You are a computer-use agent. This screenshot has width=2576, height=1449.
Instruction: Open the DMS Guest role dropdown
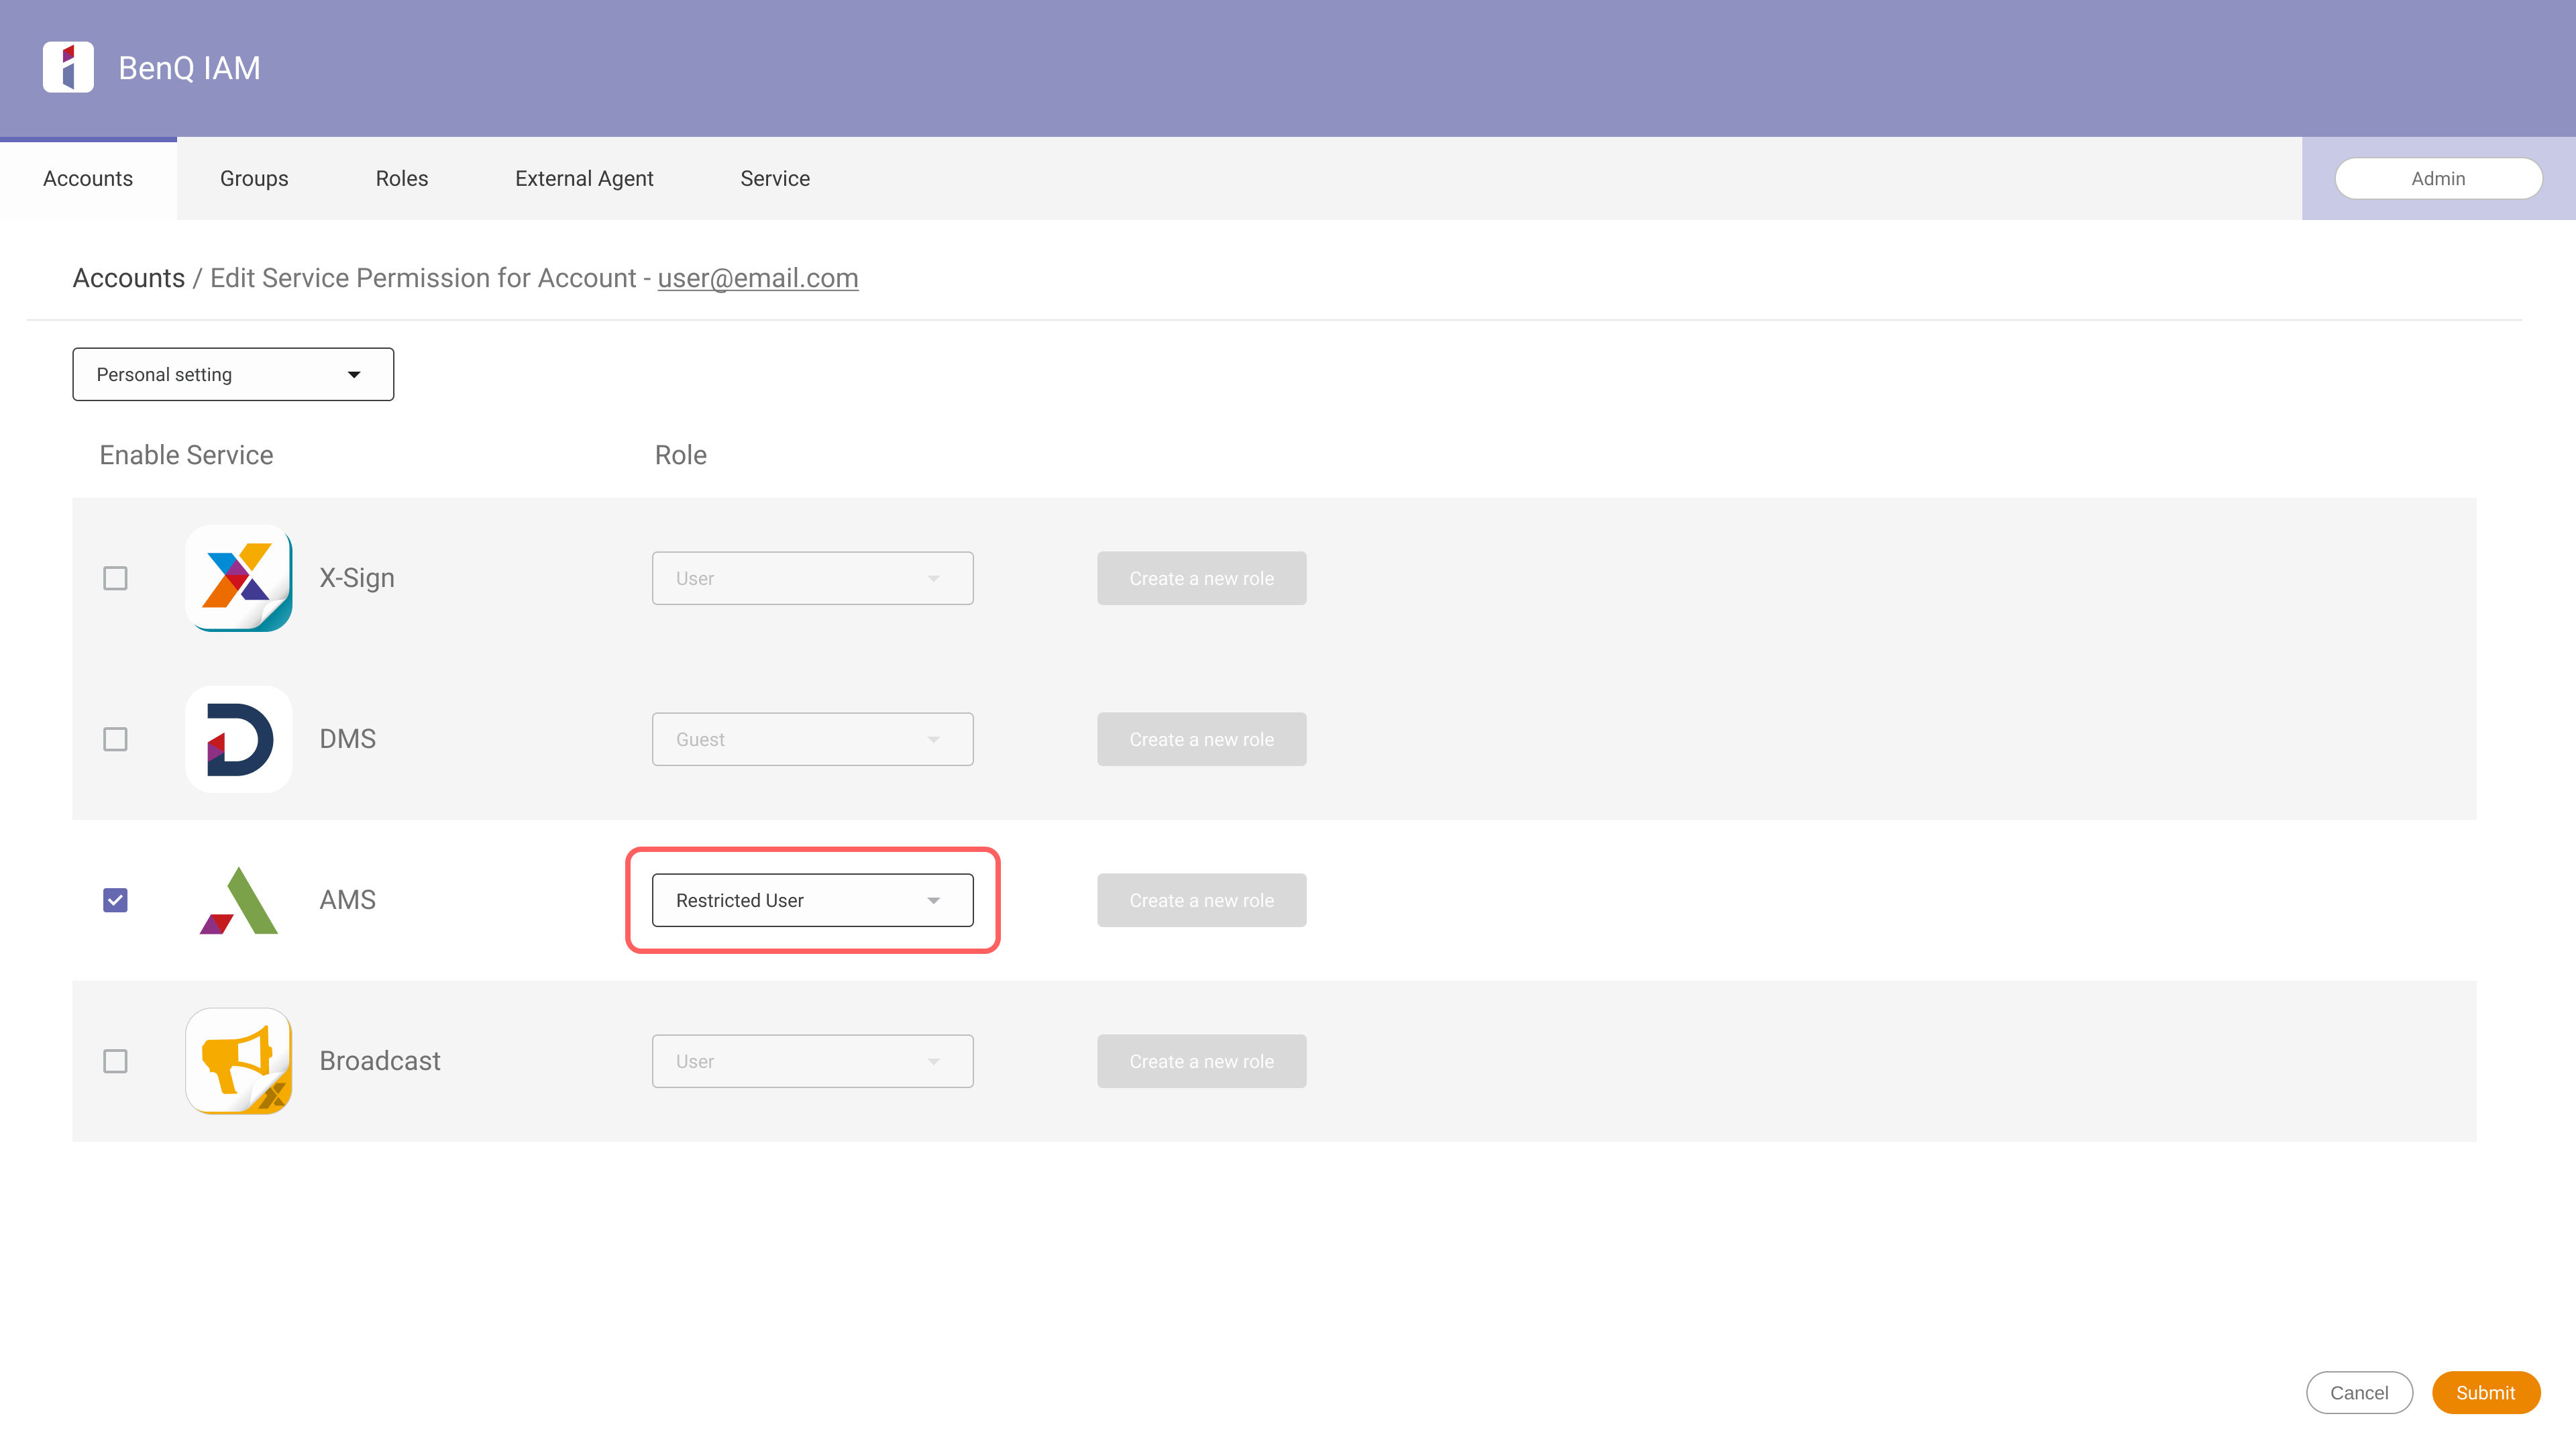coord(812,739)
